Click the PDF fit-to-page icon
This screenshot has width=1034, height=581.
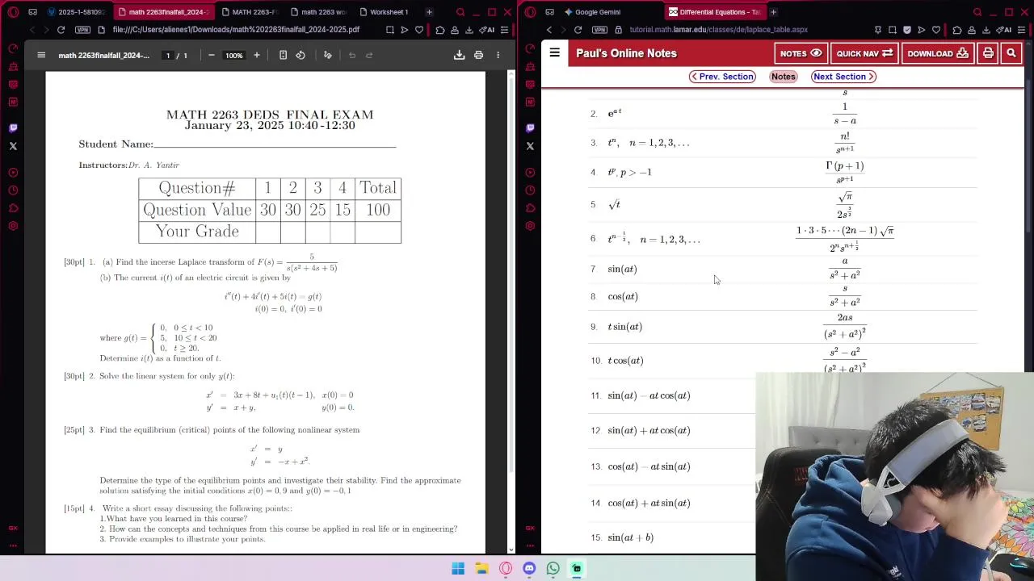pyautogui.click(x=283, y=55)
